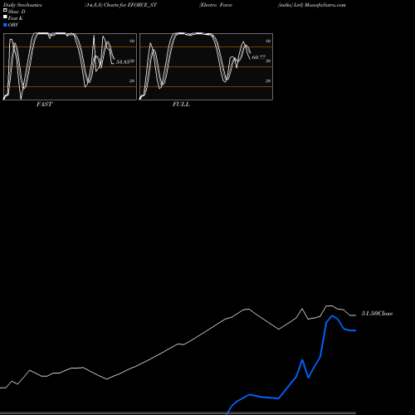Select the '(Electro Force' title text
415x415 pixels.
[216, 5]
